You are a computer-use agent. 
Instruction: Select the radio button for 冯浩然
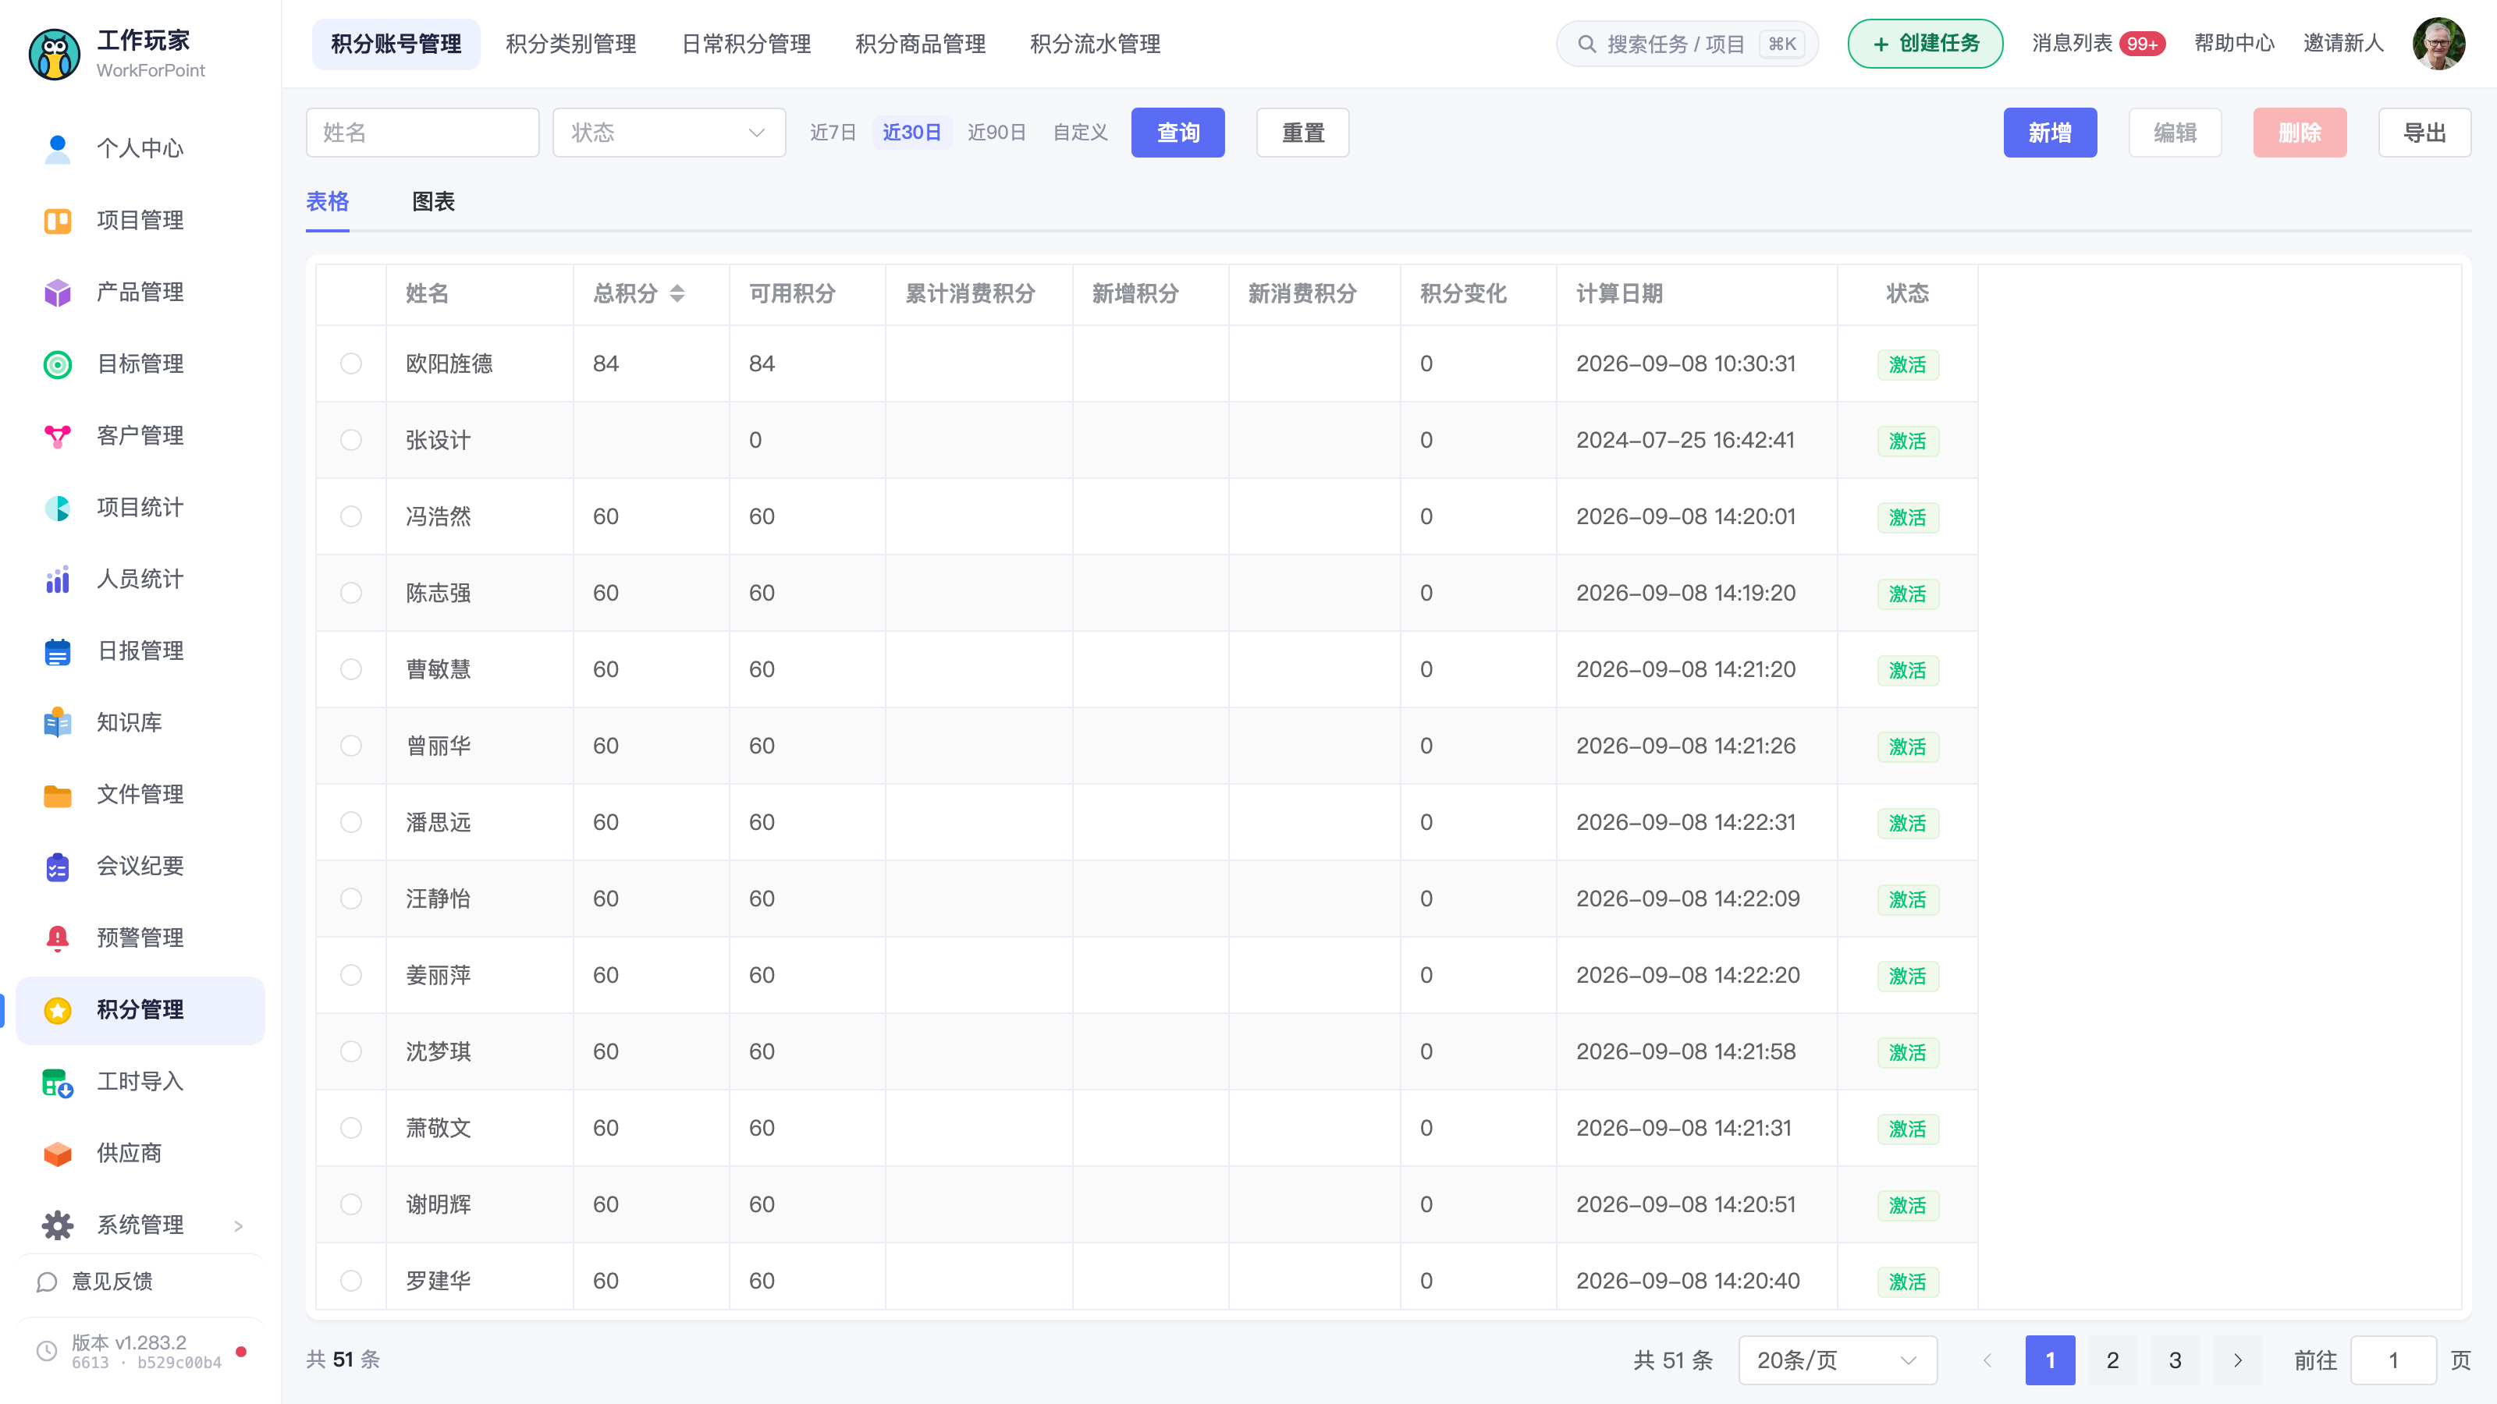pos(351,516)
